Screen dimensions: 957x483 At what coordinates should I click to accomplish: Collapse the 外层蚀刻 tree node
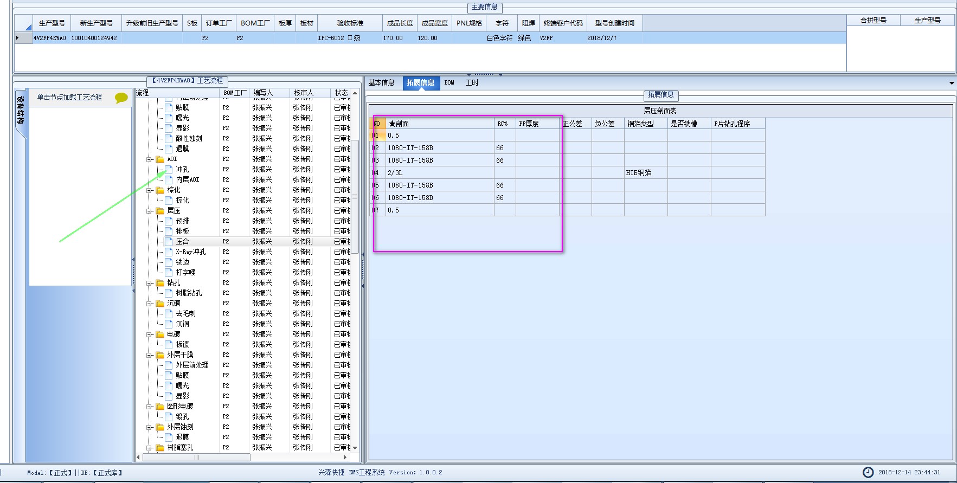149,427
